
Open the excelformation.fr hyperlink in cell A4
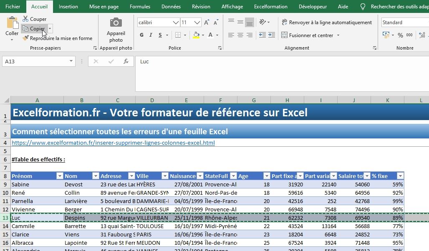pyautogui.click(x=113, y=143)
